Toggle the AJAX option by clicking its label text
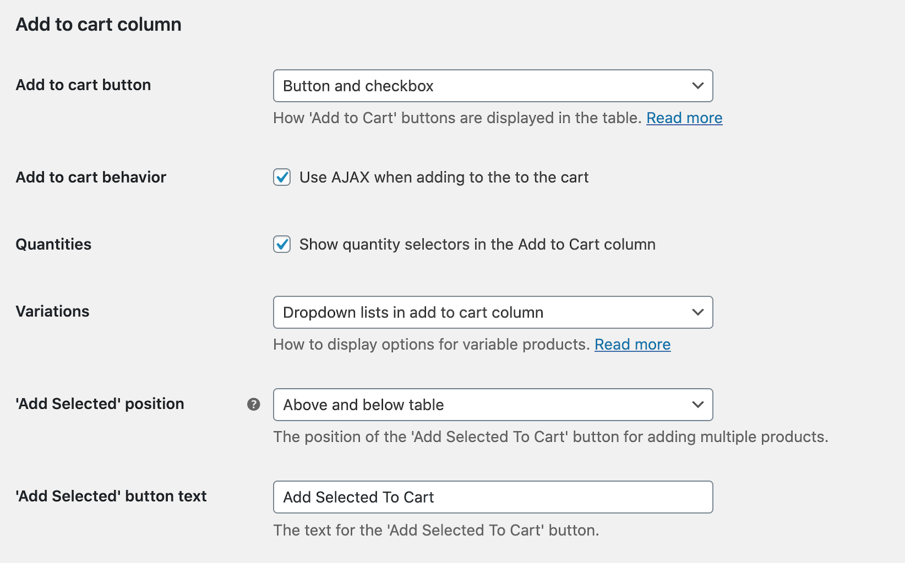This screenshot has width=905, height=563. tap(444, 177)
